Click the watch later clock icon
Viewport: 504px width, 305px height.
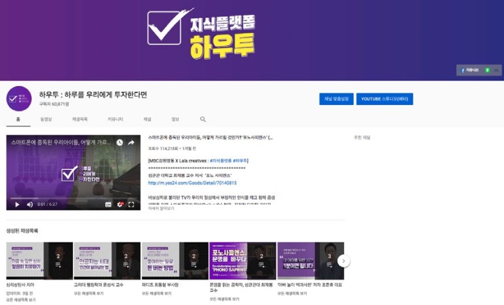tap(119, 142)
